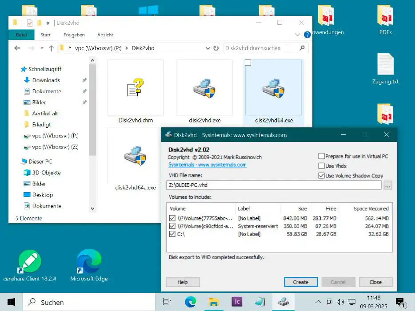
Task: Click the network icon in system tray
Action: (352, 302)
